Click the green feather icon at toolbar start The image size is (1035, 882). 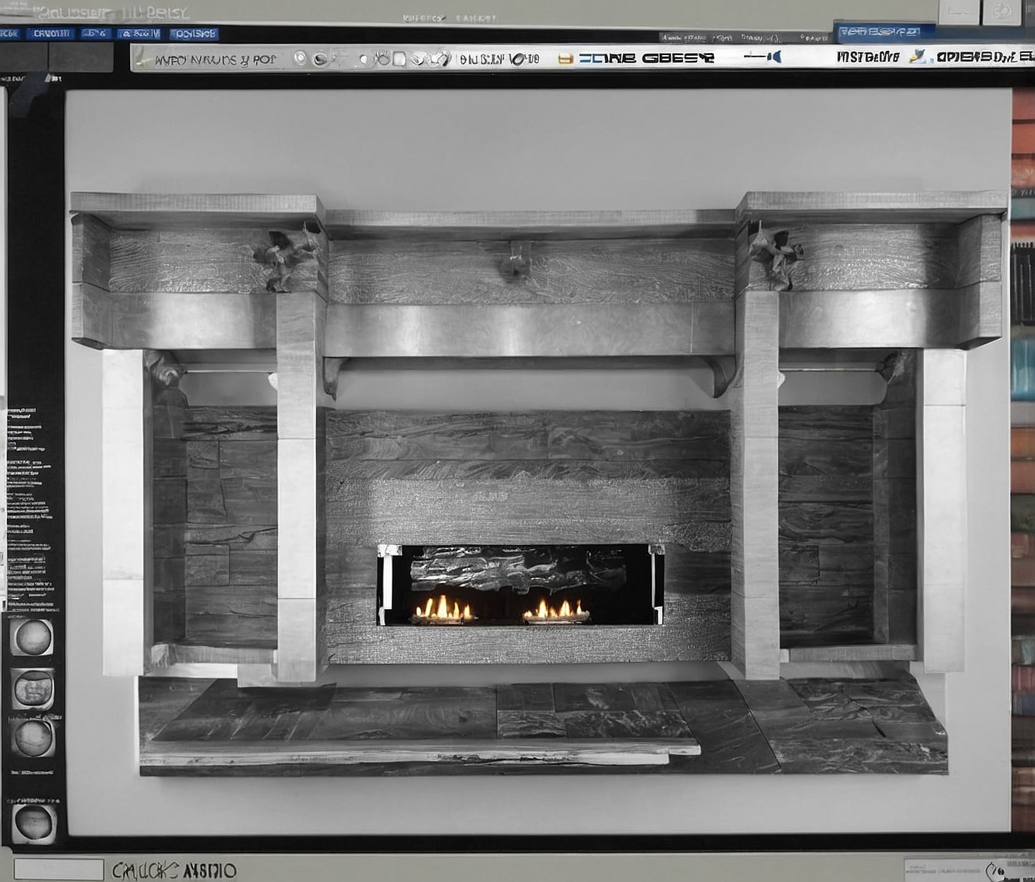click(141, 58)
